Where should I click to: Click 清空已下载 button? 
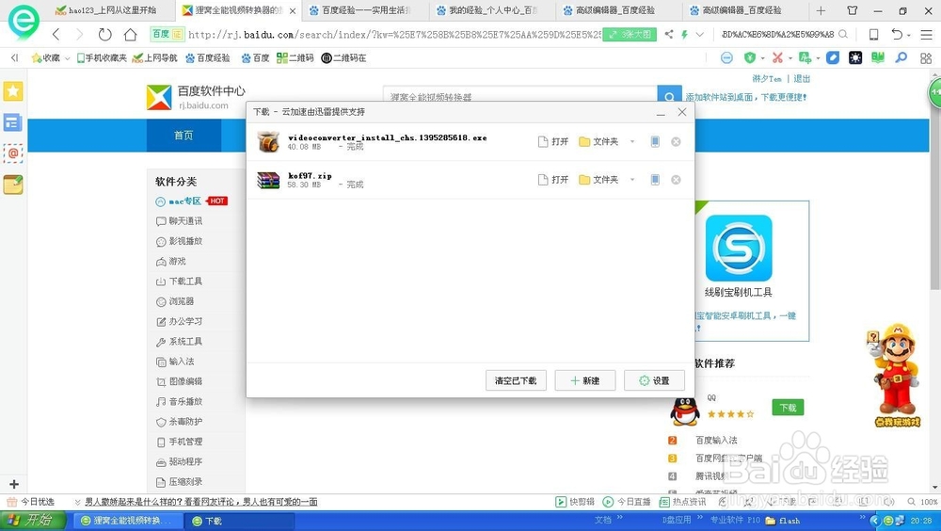[x=516, y=380]
